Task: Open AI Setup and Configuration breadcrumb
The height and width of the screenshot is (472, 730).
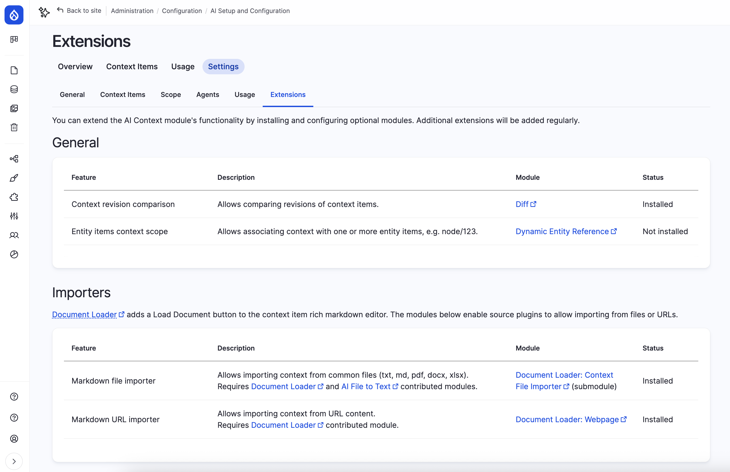Action: (250, 11)
